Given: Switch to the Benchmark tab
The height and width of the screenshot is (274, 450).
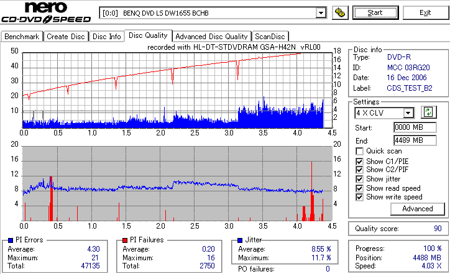Looking at the screenshot, I should (22, 37).
